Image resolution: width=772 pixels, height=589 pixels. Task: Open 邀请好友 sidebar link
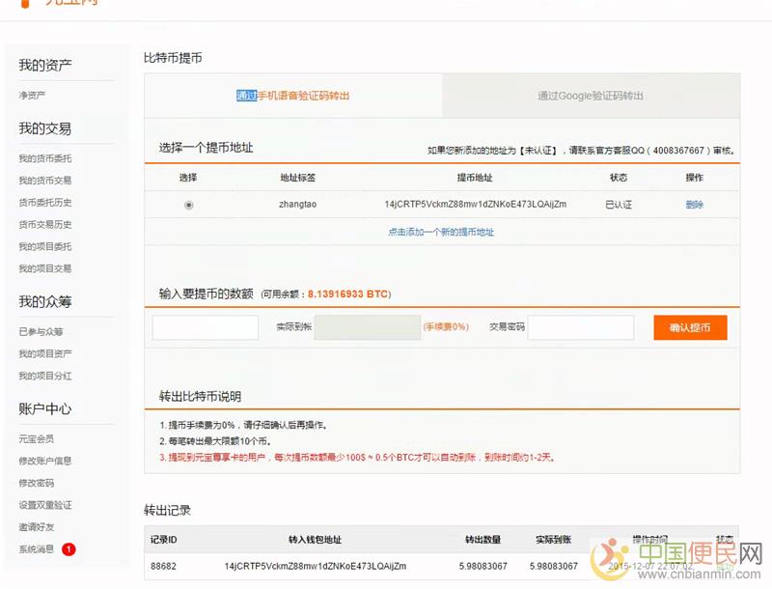click(39, 527)
